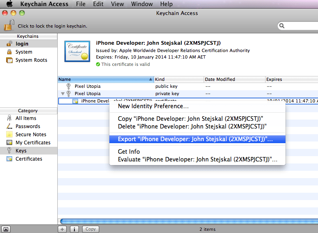
Task: Click the System keychain lock icon
Action: (9, 52)
